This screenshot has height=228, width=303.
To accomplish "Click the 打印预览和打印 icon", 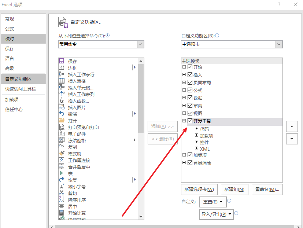I will 62,127.
